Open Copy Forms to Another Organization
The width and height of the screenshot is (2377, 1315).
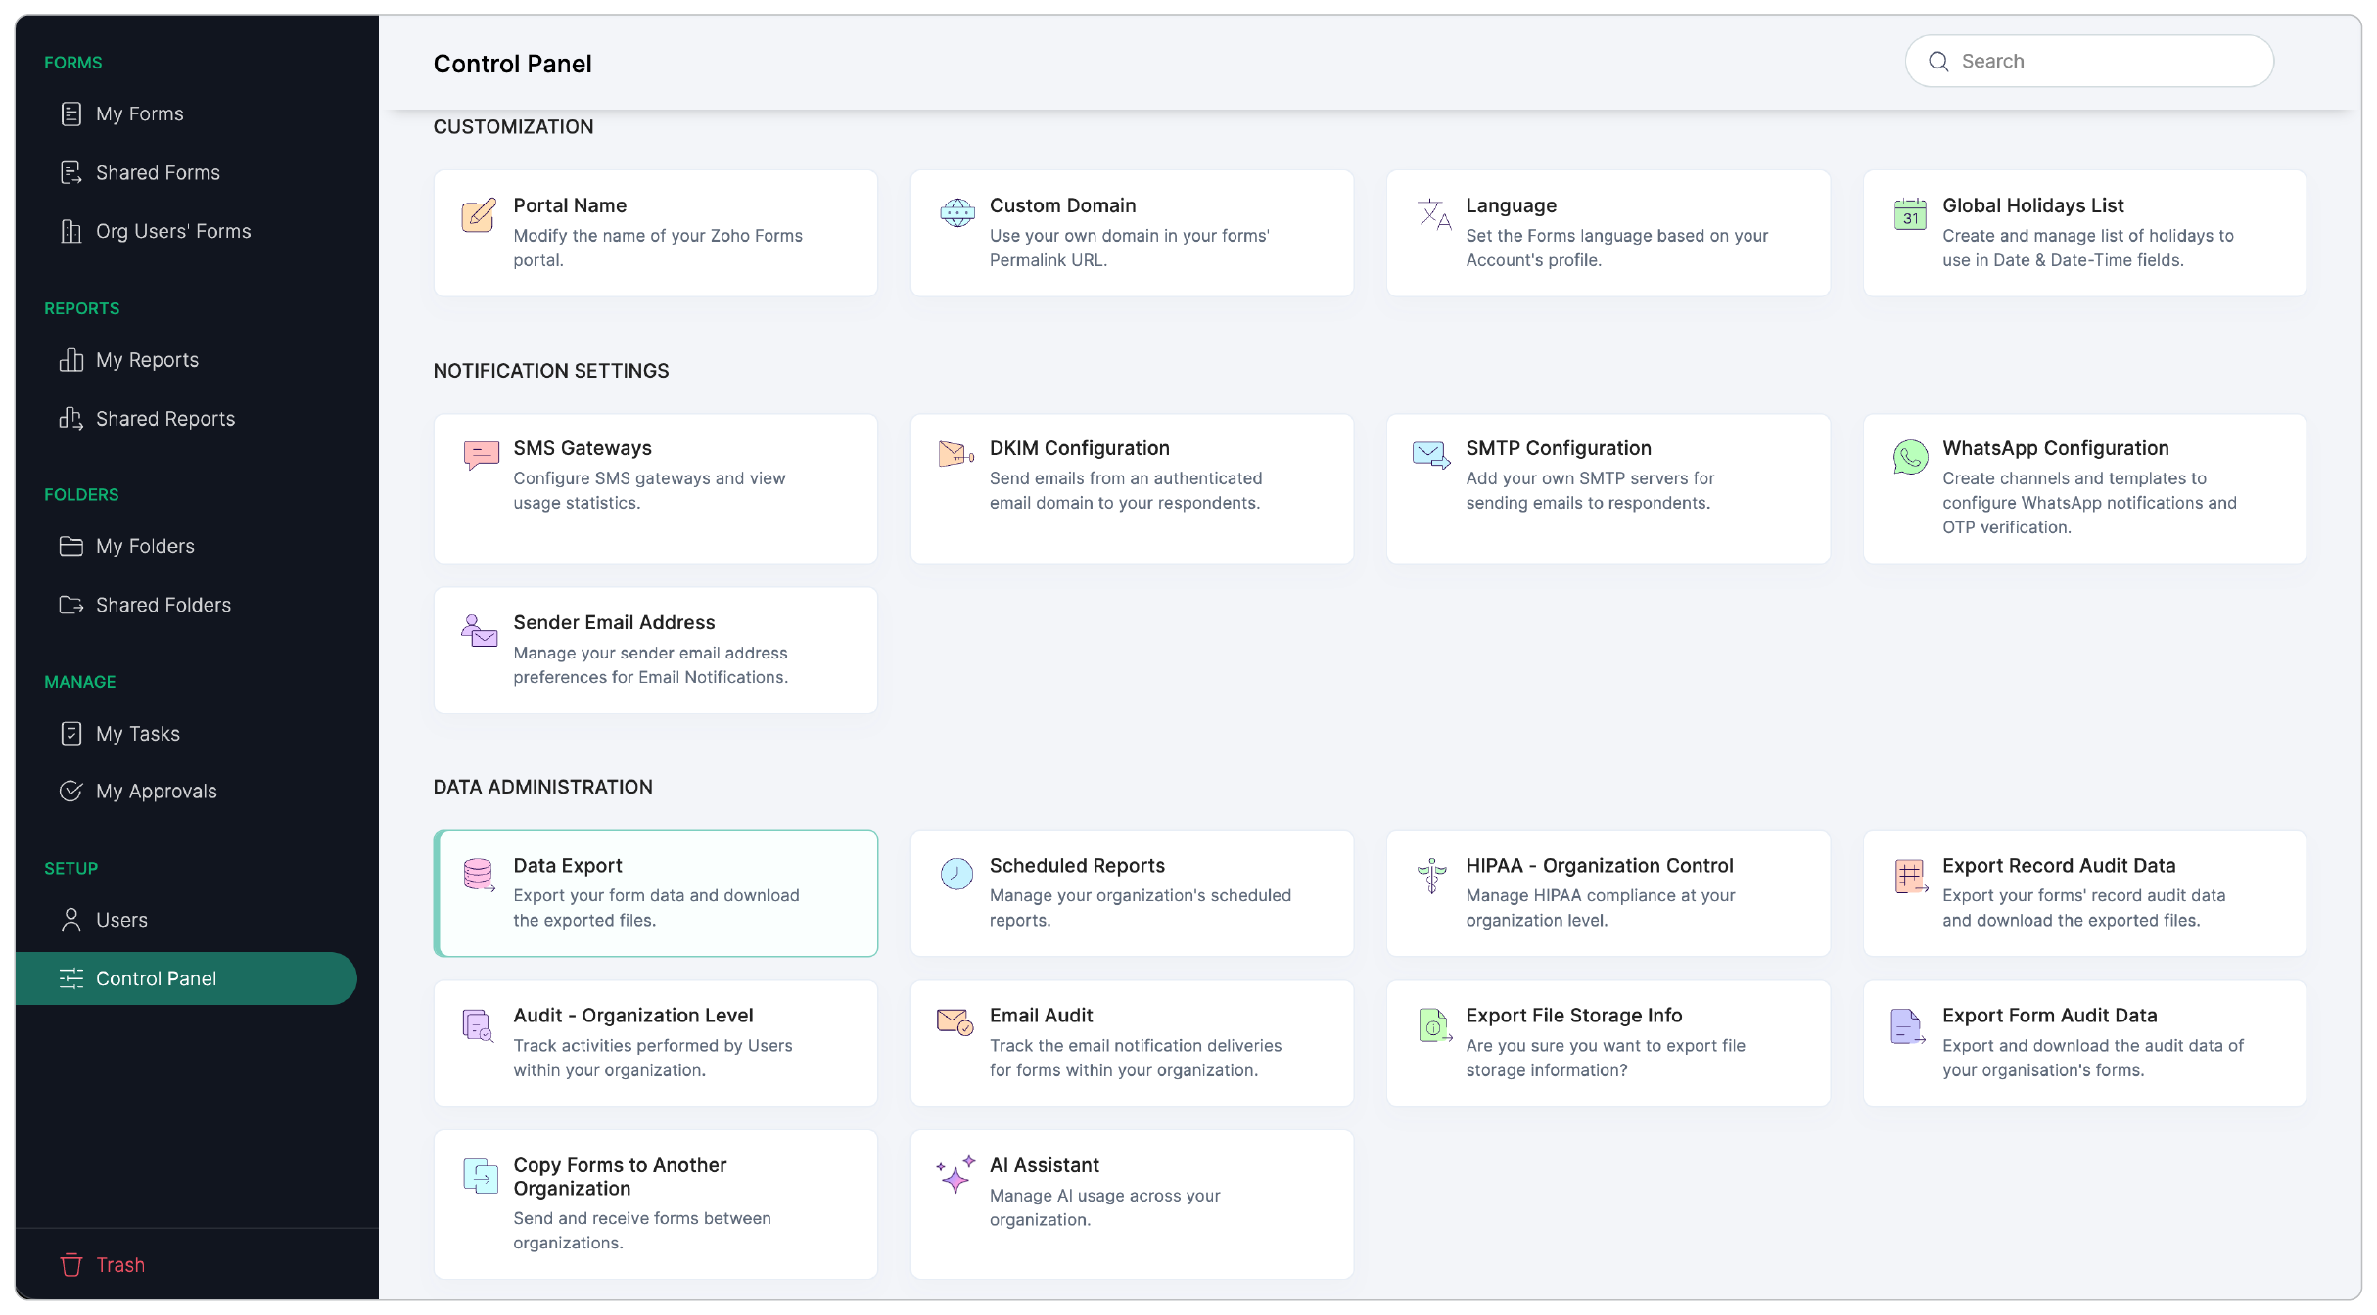tap(655, 1202)
